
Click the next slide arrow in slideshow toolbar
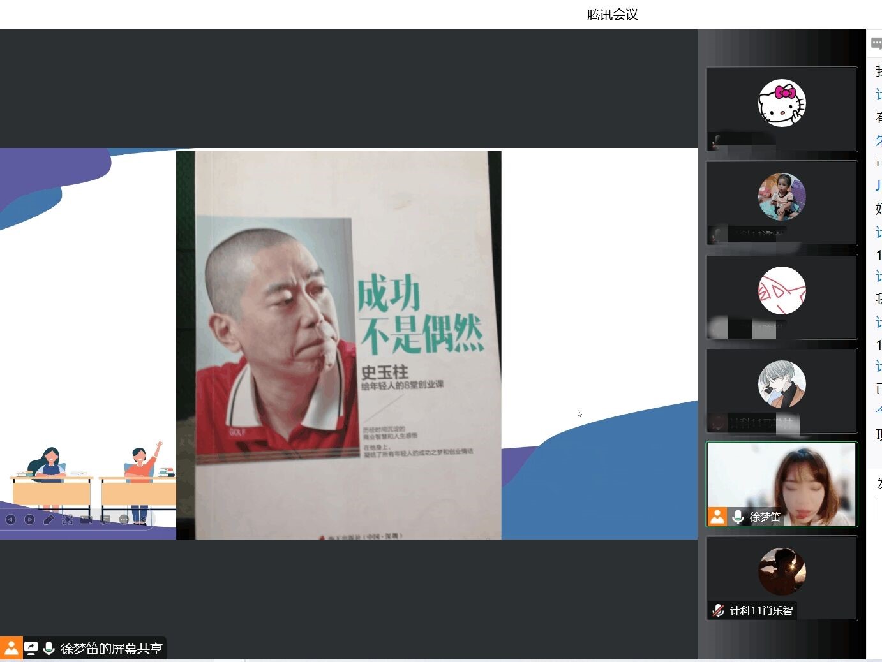29,519
